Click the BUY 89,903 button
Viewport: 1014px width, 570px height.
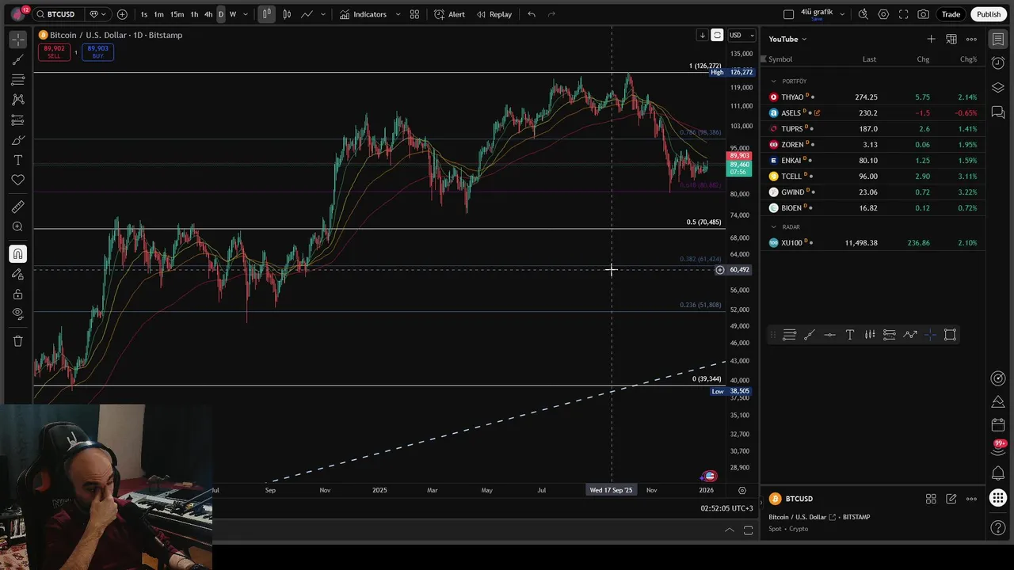click(x=97, y=52)
